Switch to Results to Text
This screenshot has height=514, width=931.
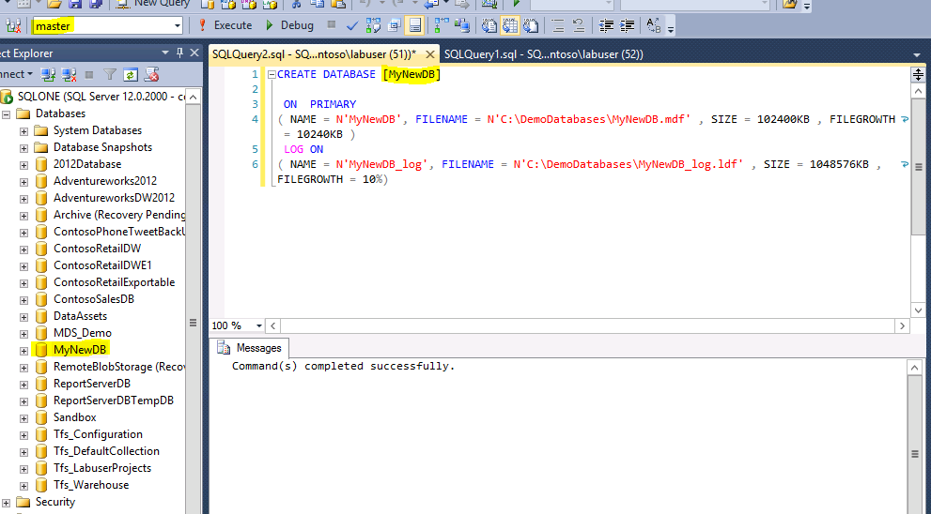tap(489, 25)
